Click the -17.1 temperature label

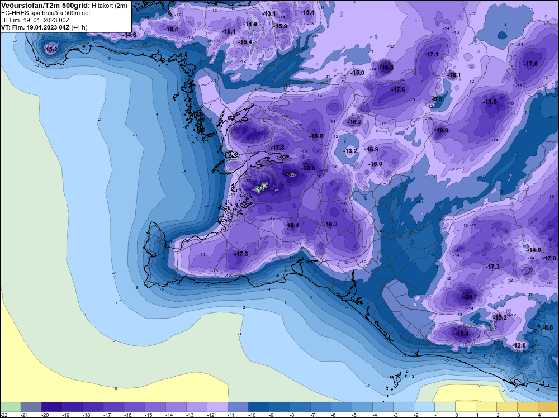pyautogui.click(x=432, y=55)
